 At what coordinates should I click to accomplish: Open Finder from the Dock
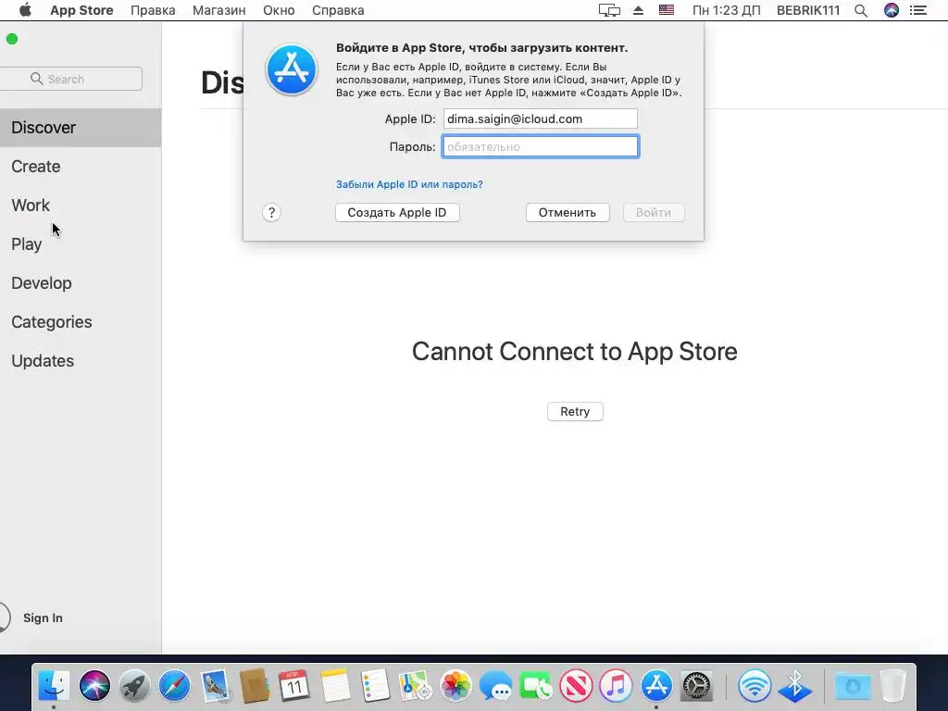click(54, 686)
